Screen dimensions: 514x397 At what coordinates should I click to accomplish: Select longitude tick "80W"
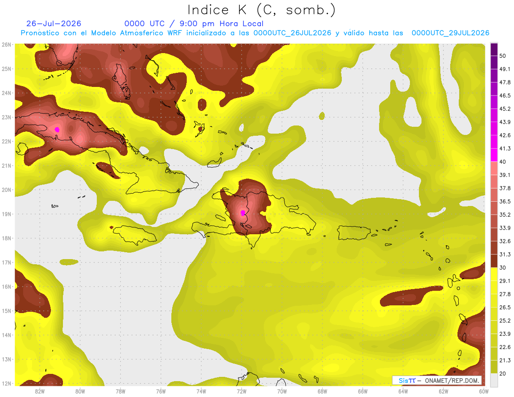click(80, 391)
